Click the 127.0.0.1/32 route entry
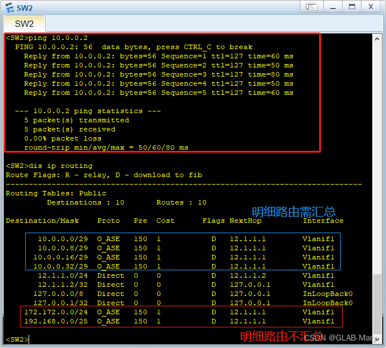 point(193,303)
